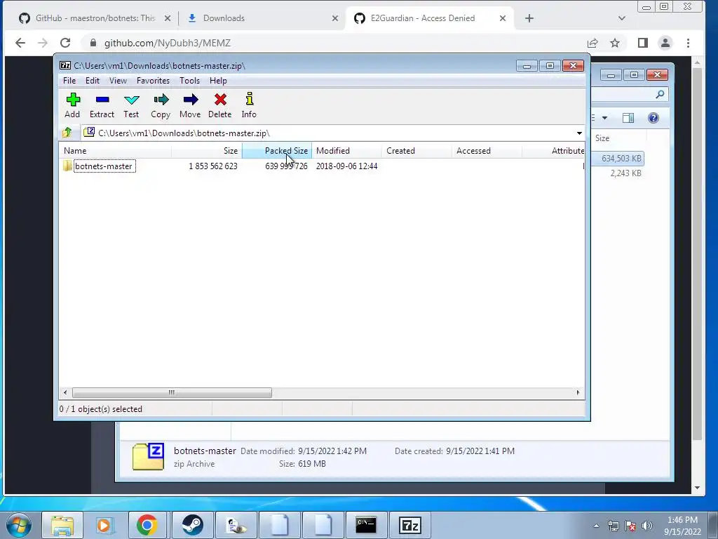Image resolution: width=718 pixels, height=539 pixels.
Task: Click the Move toolbar icon
Action: click(190, 105)
